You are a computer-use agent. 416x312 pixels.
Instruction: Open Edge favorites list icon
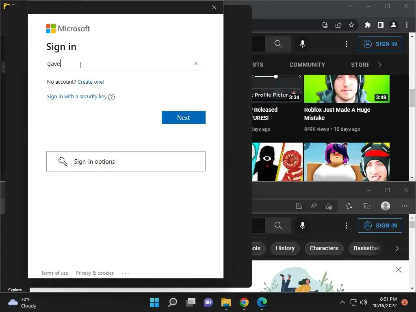[349, 206]
